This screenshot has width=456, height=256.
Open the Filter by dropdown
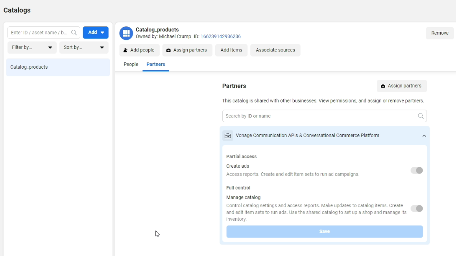(32, 47)
